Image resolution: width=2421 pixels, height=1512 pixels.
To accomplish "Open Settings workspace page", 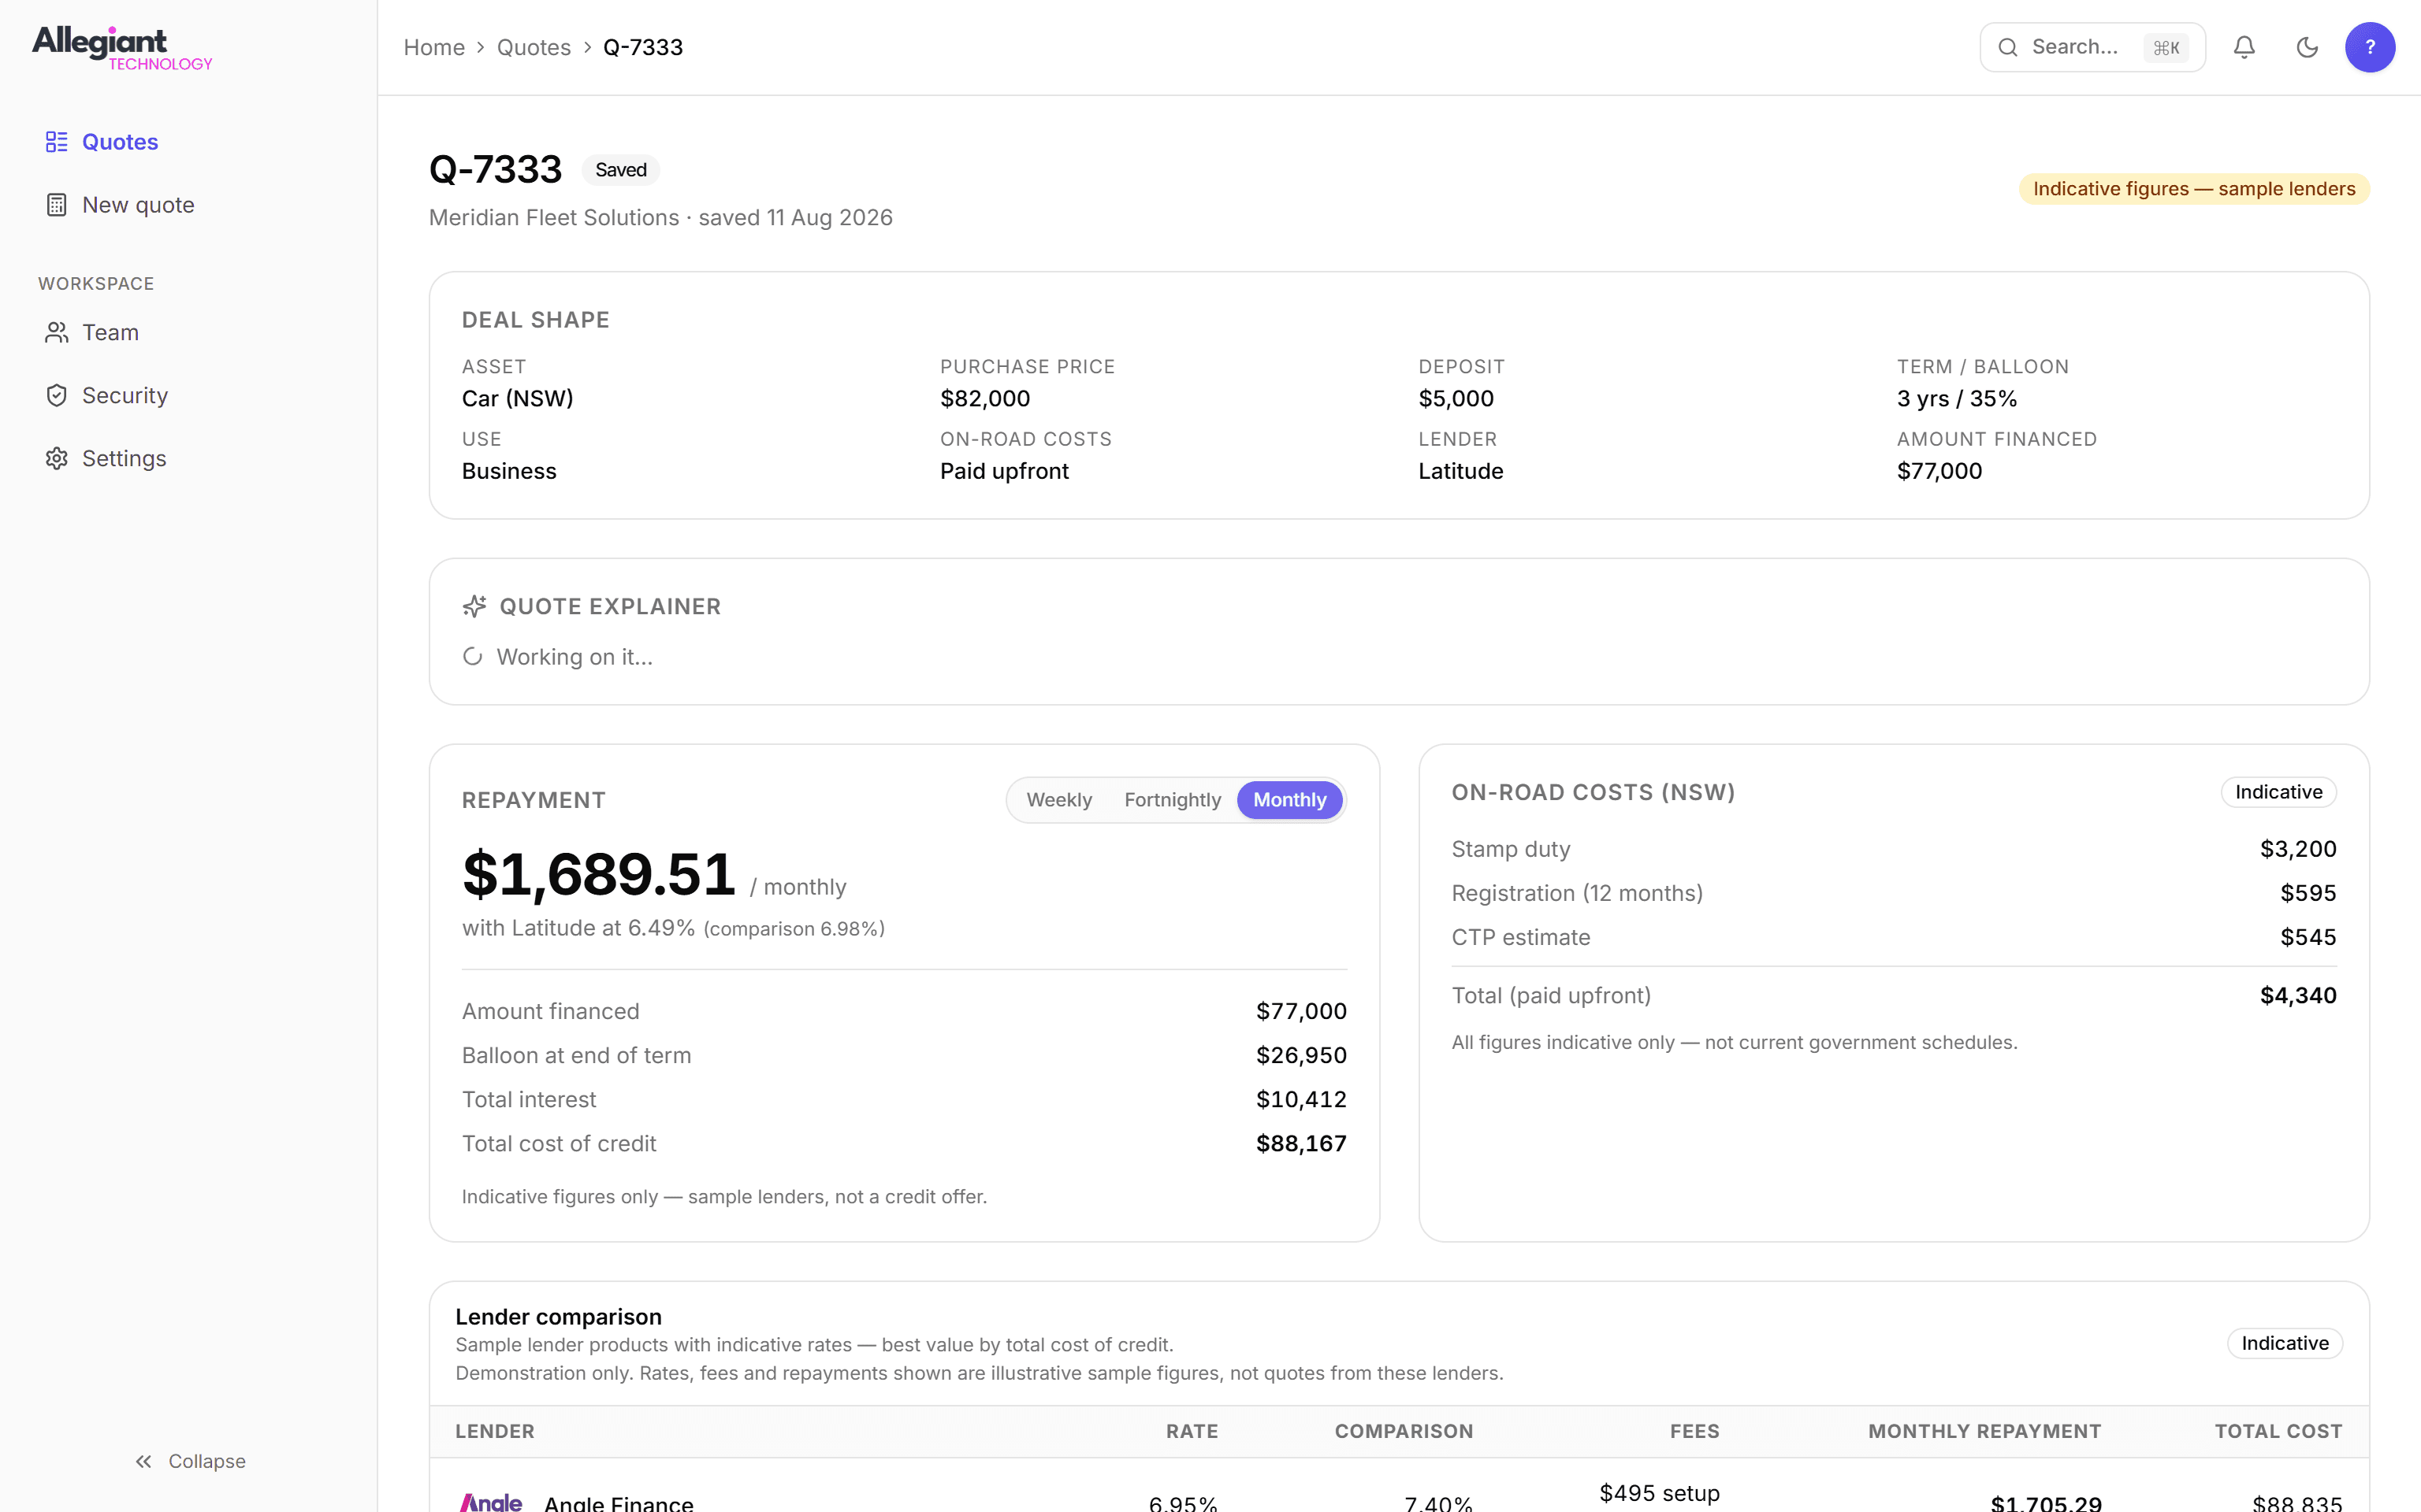I will click(x=189, y=458).
